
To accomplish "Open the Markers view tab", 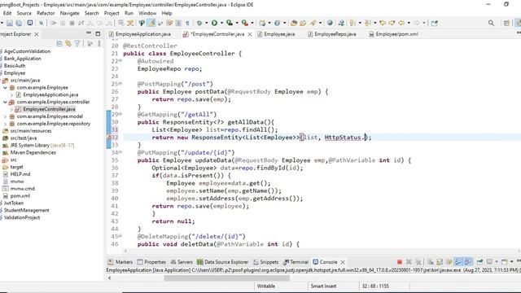I will pos(120,262).
